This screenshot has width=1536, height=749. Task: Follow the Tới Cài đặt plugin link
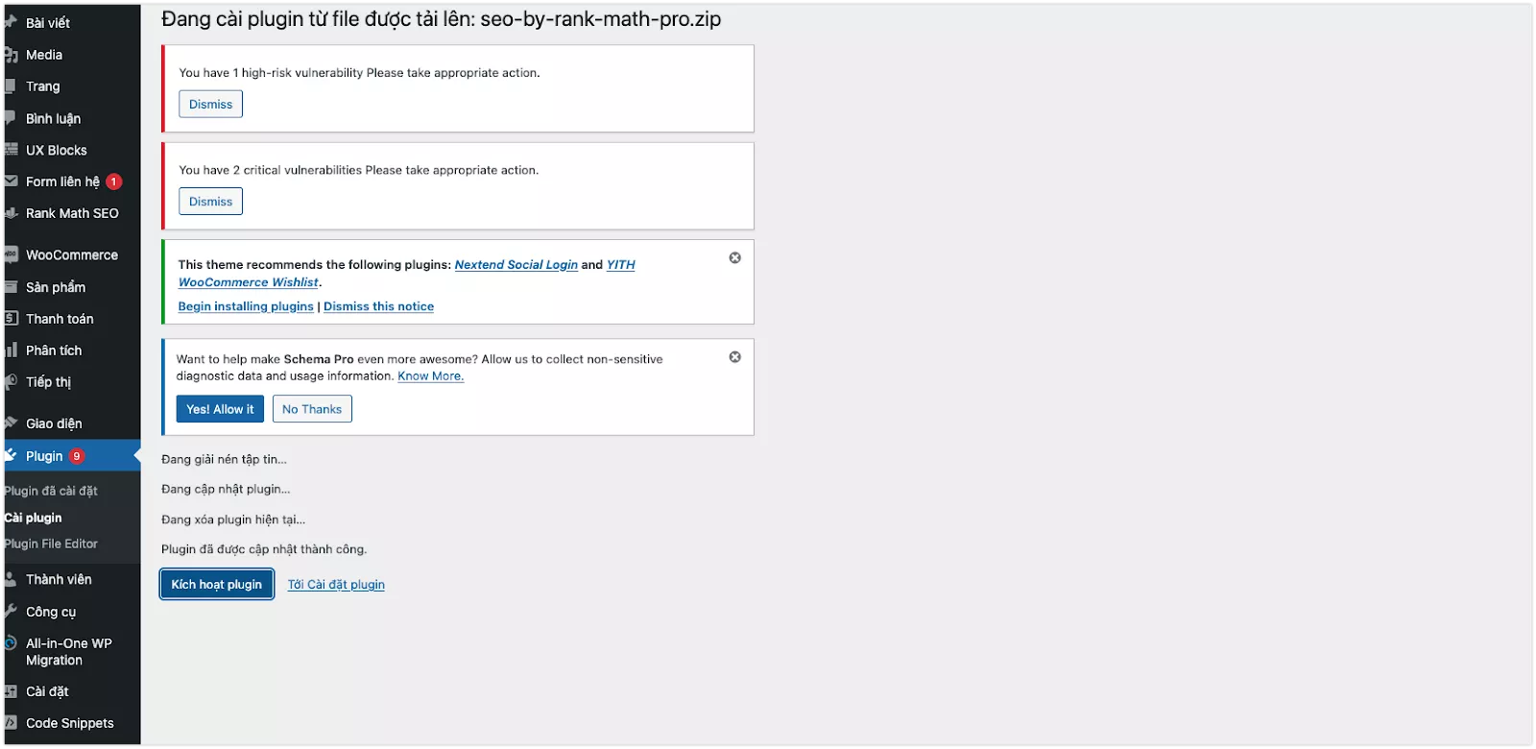click(x=336, y=585)
